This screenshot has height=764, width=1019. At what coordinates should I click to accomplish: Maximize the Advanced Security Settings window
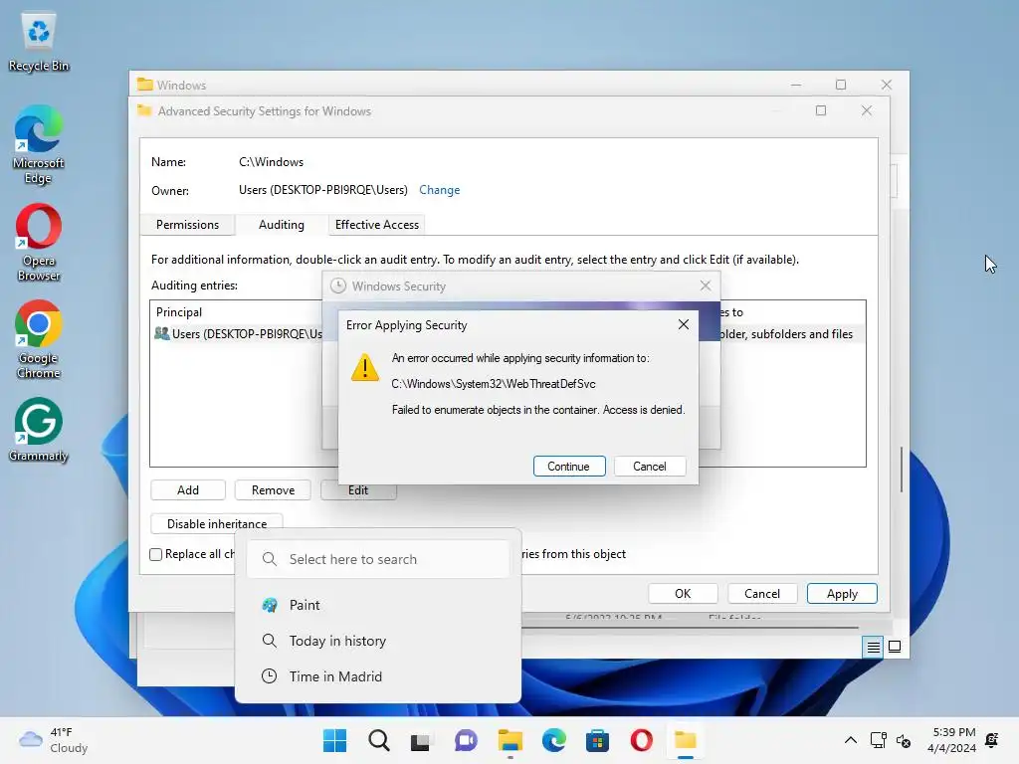(x=821, y=110)
